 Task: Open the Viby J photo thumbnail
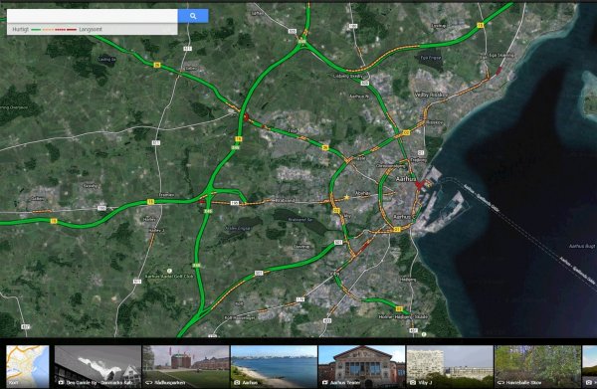pyautogui.click(x=450, y=366)
